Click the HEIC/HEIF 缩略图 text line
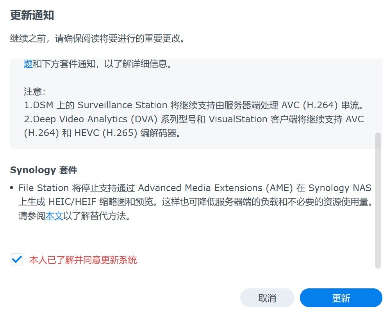This screenshot has height=313, width=389. pos(196,202)
